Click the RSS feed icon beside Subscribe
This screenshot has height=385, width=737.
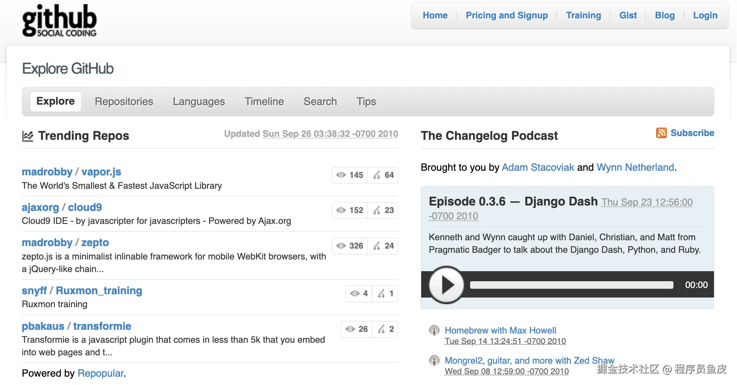(661, 133)
